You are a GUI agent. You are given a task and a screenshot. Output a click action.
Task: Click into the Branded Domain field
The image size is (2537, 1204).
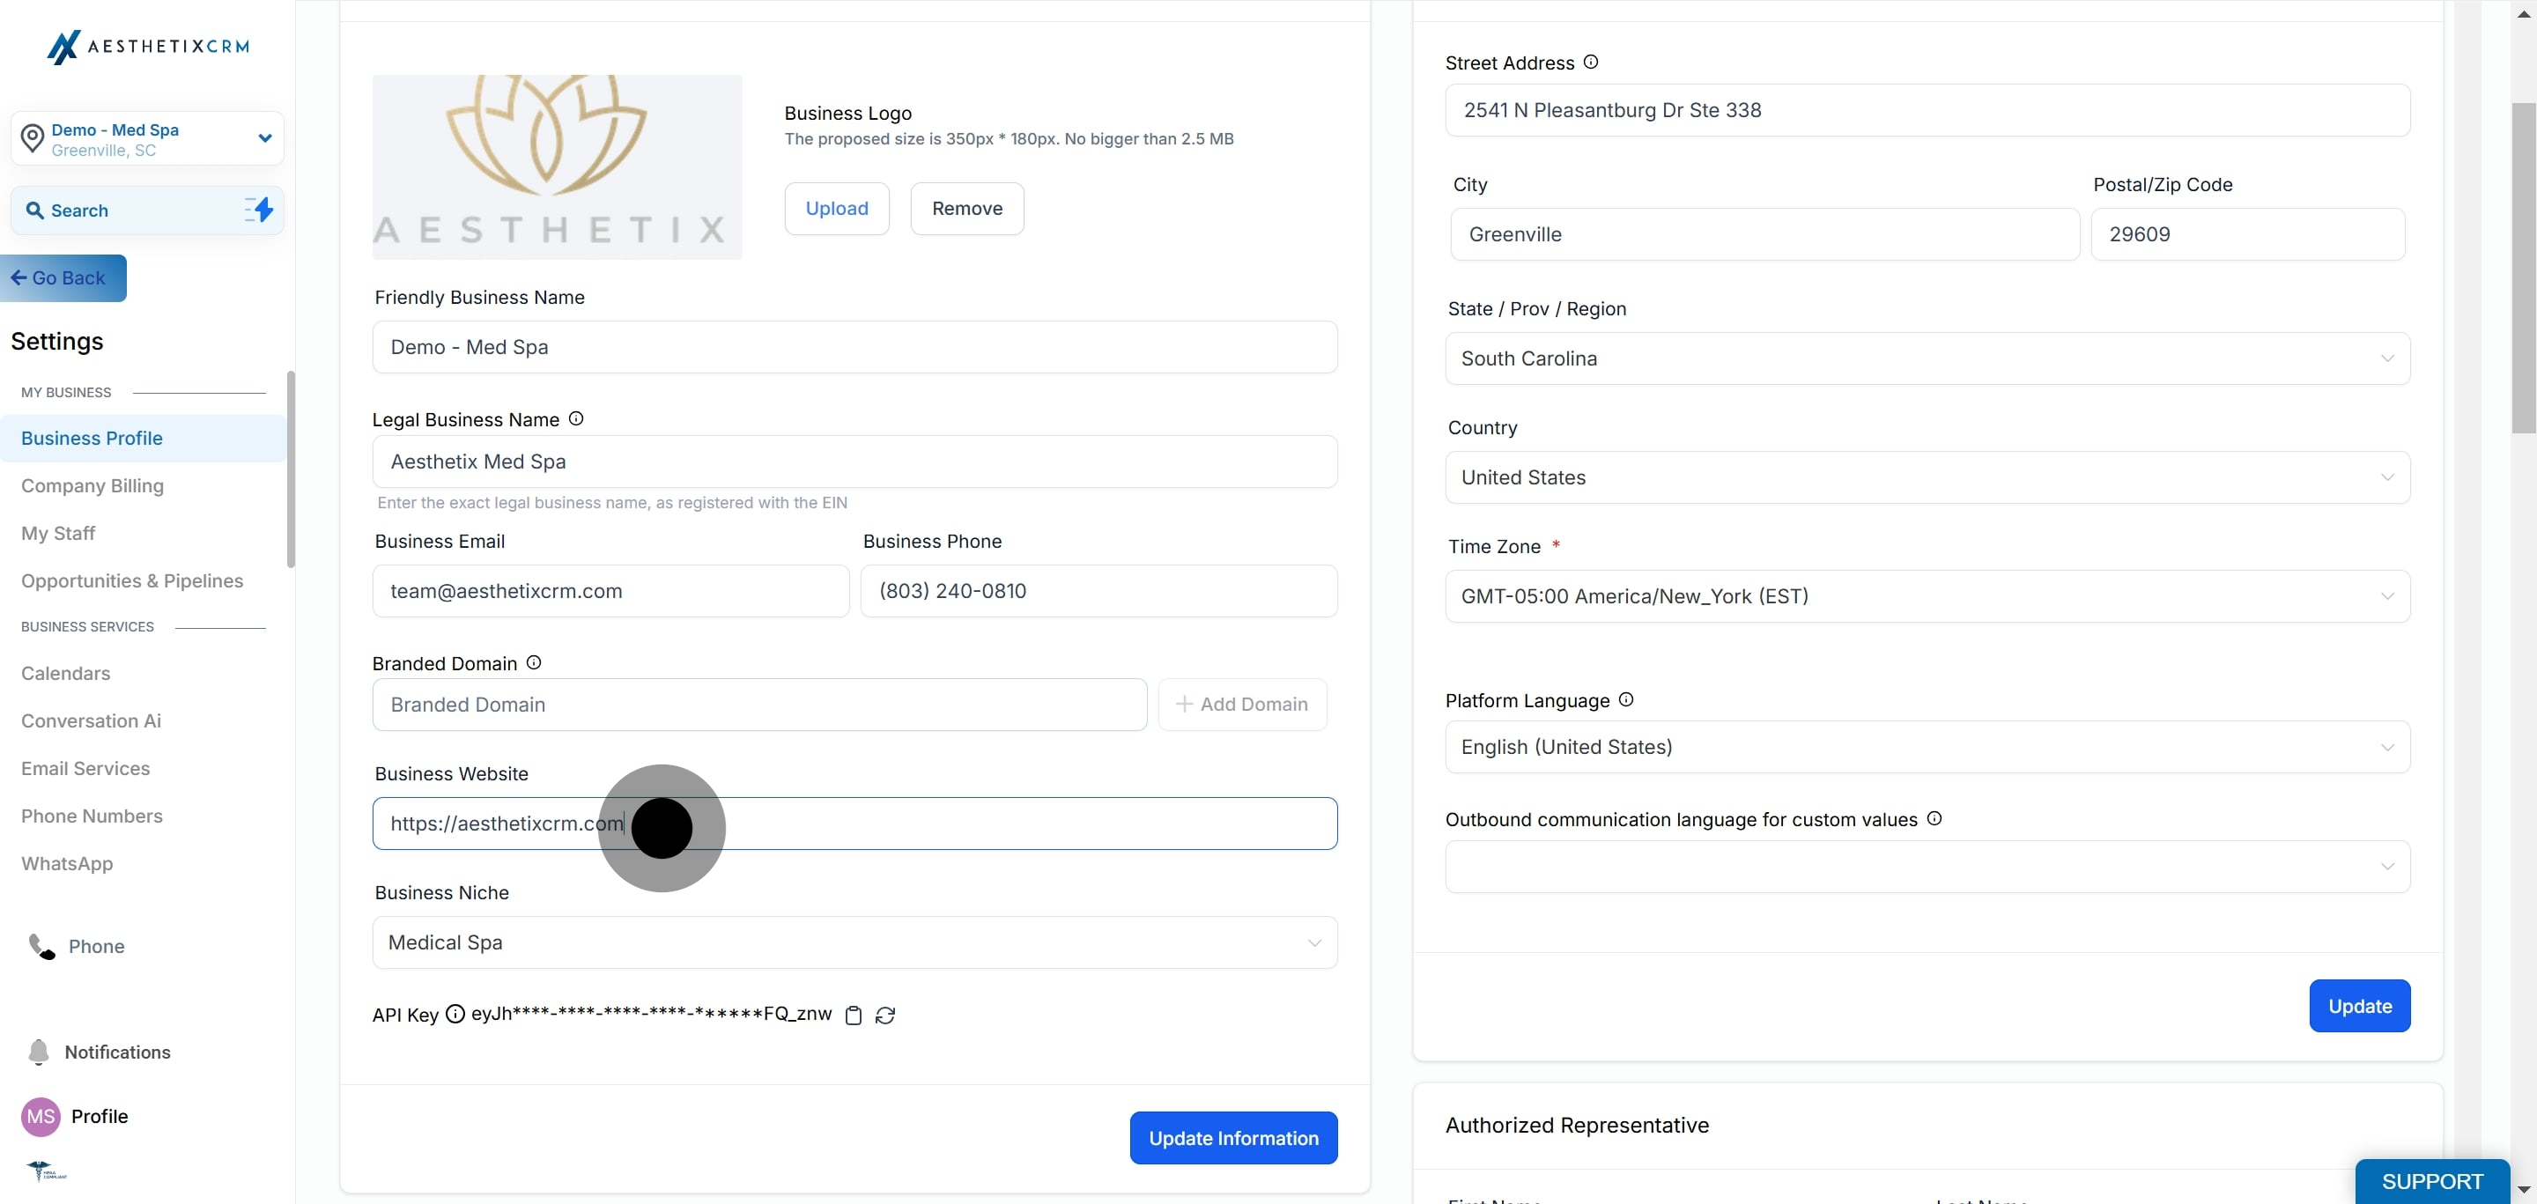[x=758, y=705]
